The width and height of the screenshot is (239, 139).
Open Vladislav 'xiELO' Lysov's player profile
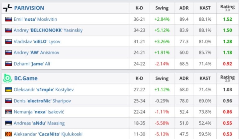point(37,41)
